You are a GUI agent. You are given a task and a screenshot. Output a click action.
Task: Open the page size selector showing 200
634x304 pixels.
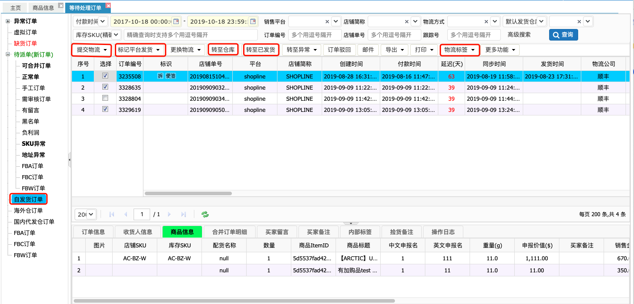click(85, 214)
